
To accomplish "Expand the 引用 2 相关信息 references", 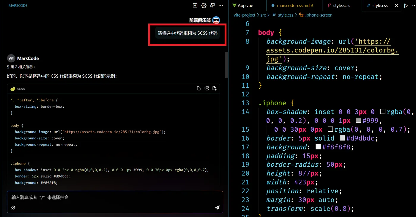I will coord(21,67).
